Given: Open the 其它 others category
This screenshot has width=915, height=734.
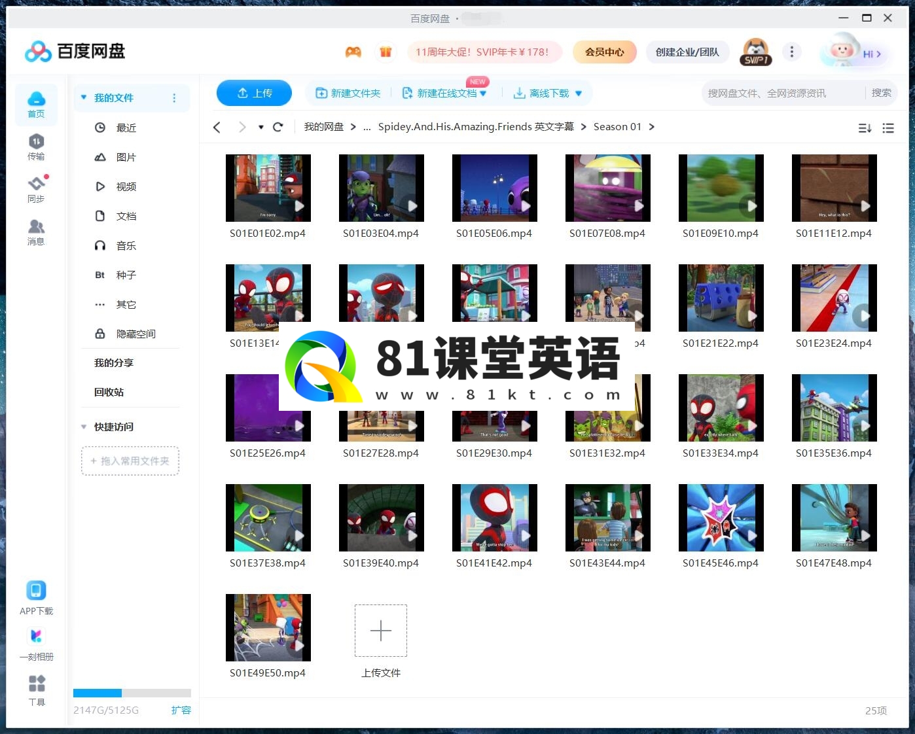Looking at the screenshot, I should point(126,304).
